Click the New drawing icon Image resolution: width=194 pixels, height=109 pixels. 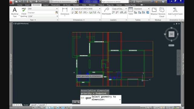[x=16, y=2]
